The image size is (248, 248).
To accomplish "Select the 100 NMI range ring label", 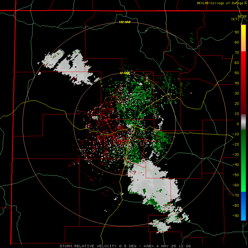I will point(125,22).
